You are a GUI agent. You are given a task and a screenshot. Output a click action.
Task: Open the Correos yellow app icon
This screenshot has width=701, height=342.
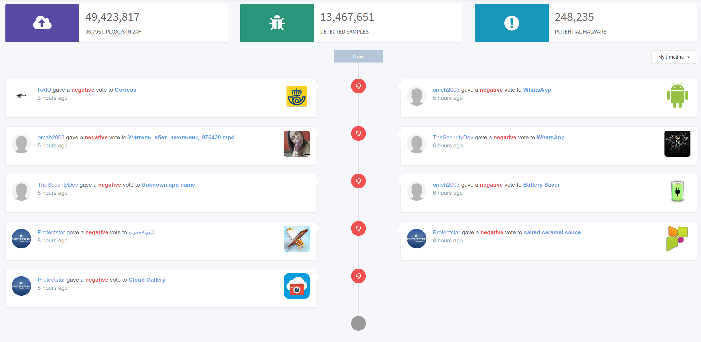[297, 96]
